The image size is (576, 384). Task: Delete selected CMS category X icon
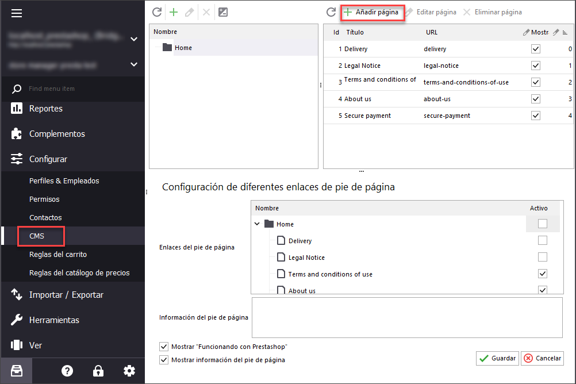[x=206, y=12]
